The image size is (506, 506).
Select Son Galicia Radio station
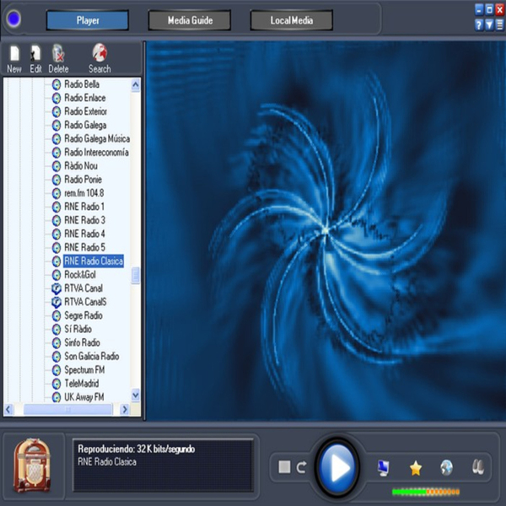tap(92, 356)
